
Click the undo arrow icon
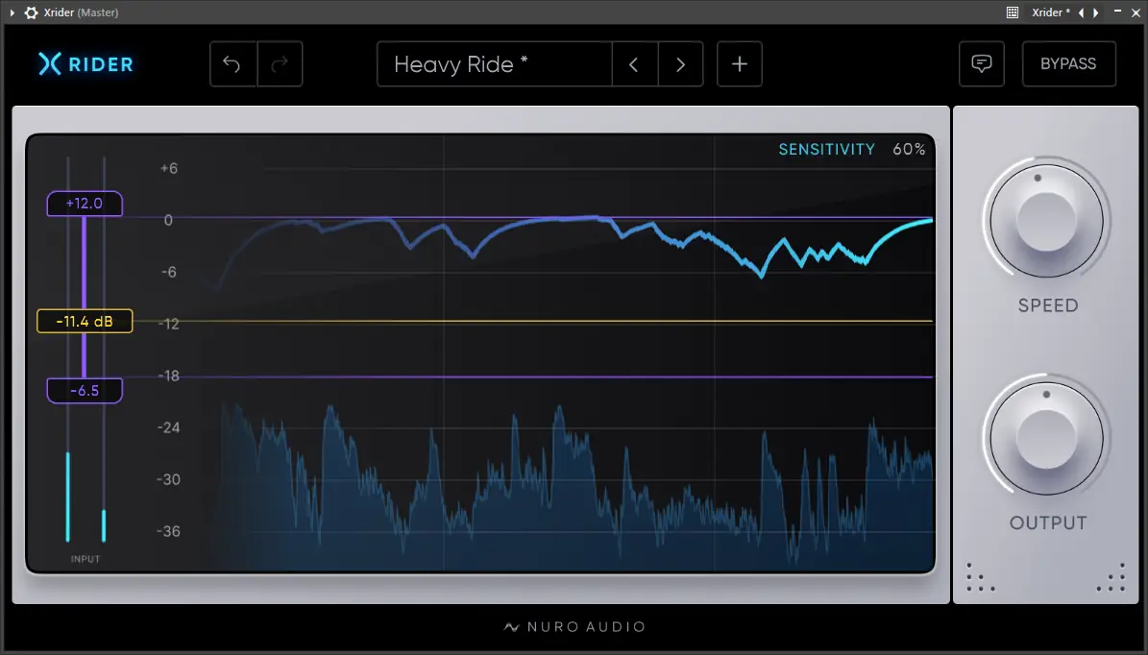click(232, 63)
